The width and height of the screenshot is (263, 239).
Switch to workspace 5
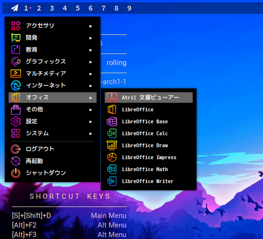pos(77,8)
